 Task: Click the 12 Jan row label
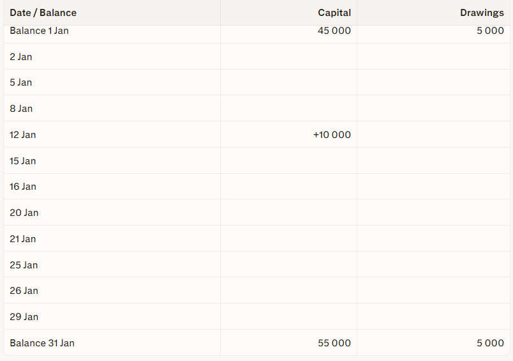[x=23, y=135]
